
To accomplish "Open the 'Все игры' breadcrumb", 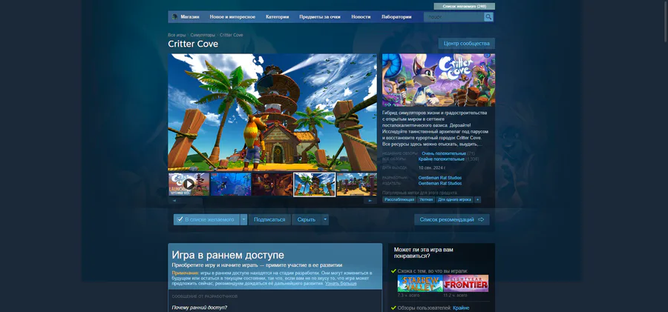I will (x=177, y=35).
